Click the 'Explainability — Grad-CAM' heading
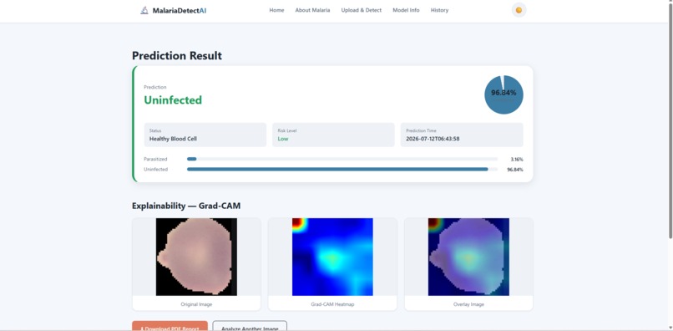The image size is (673, 331). click(x=186, y=206)
